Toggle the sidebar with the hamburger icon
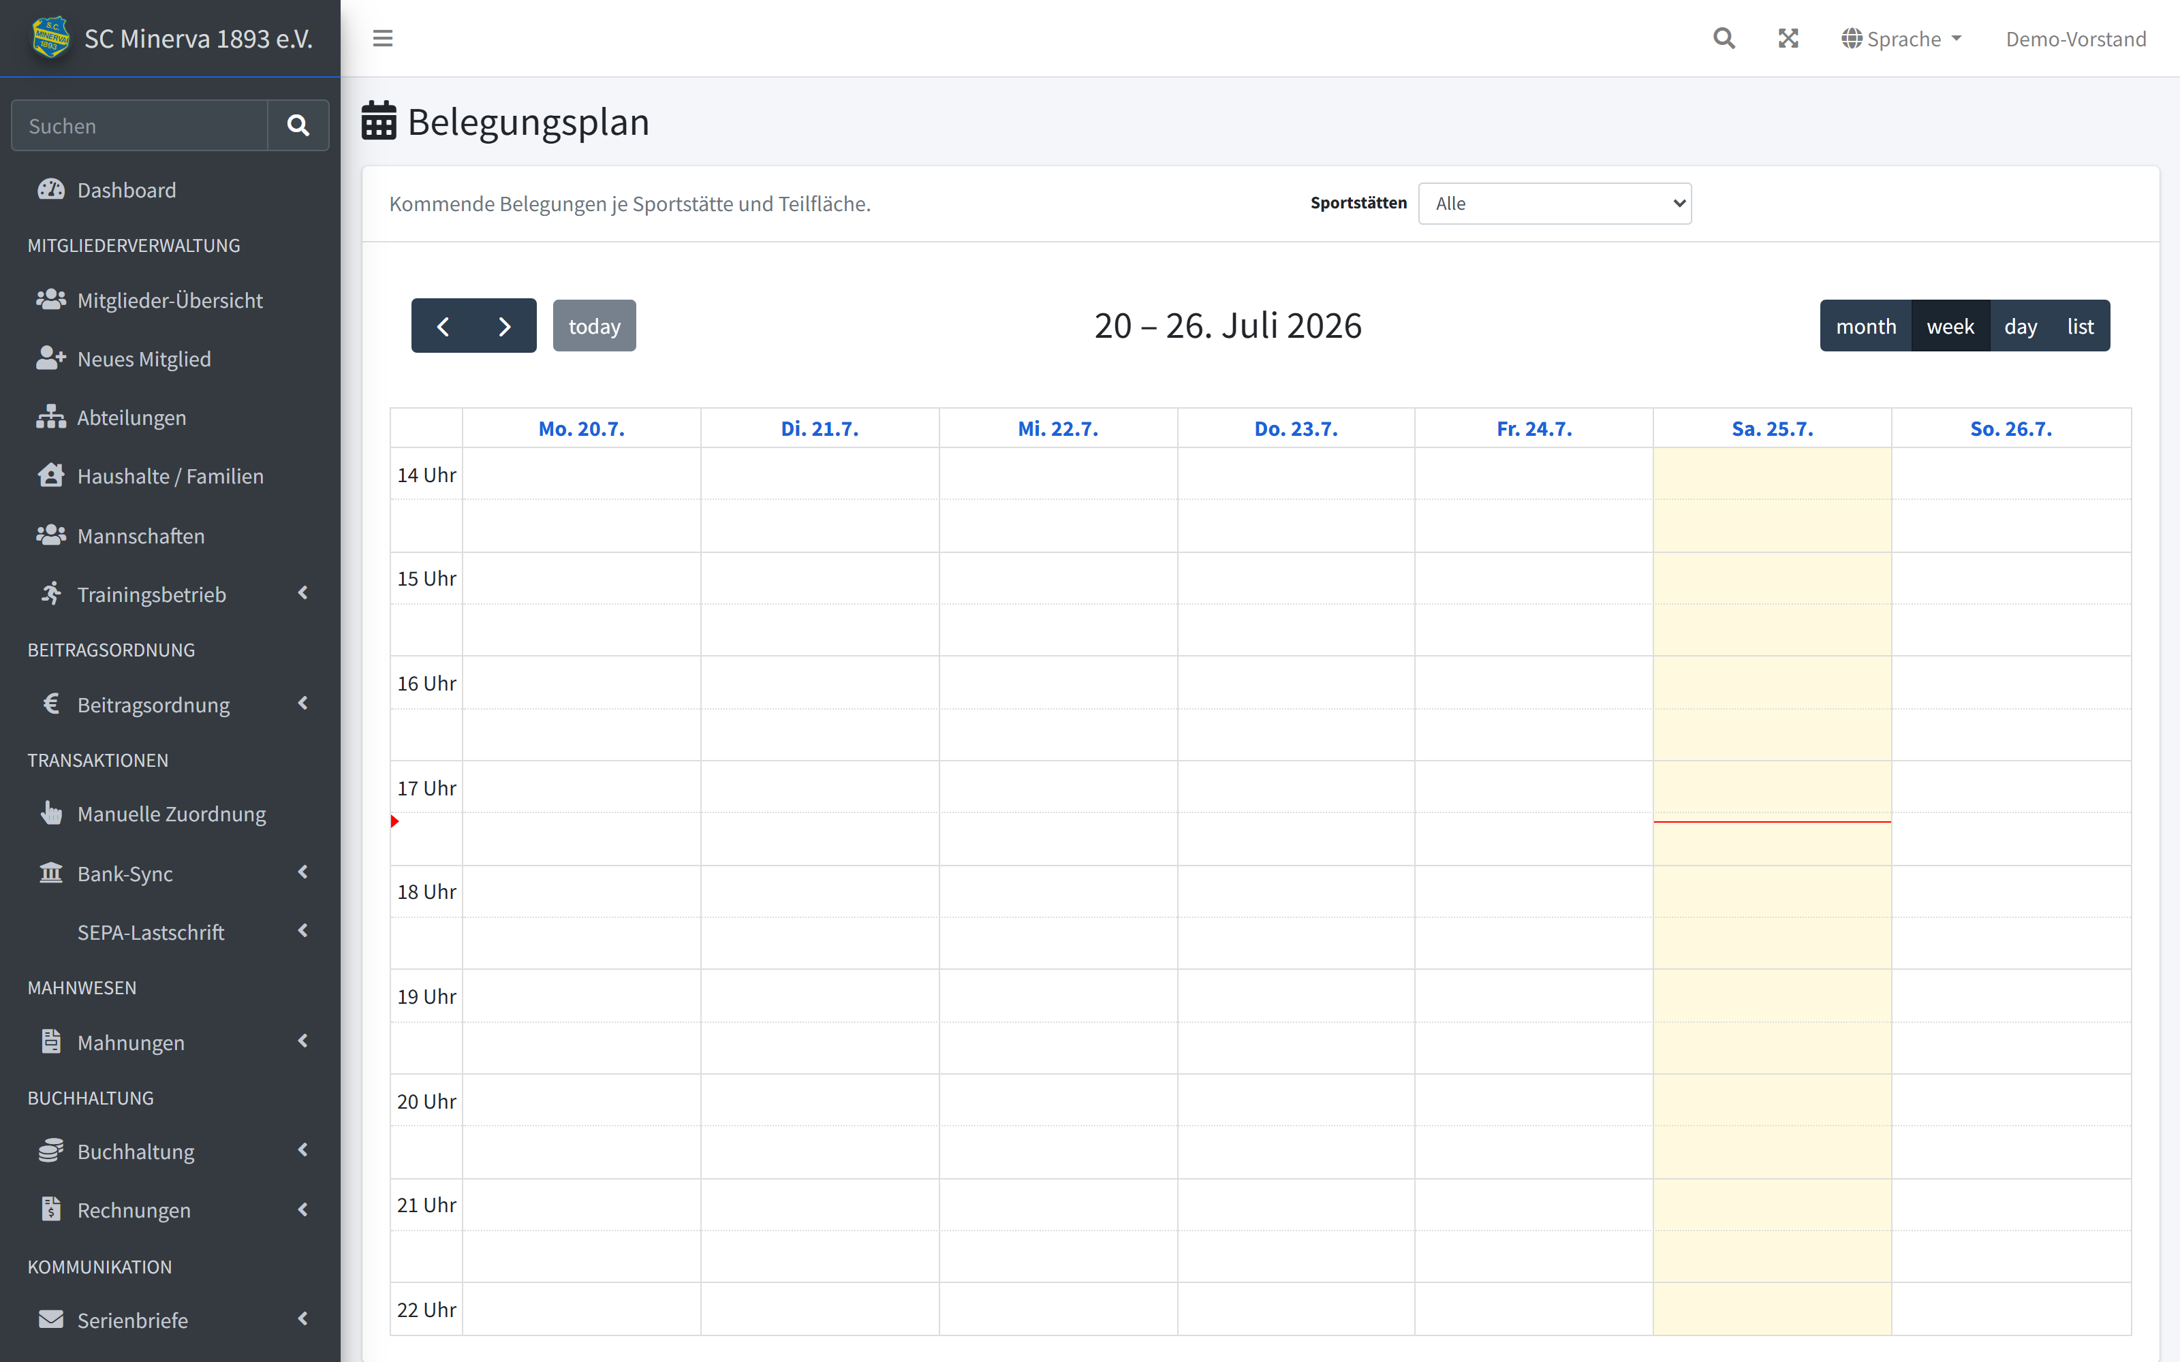 pyautogui.click(x=383, y=38)
